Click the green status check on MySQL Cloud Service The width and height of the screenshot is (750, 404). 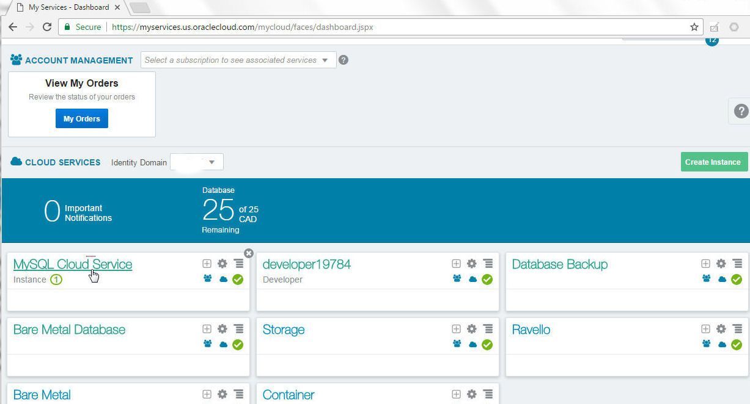pos(238,280)
